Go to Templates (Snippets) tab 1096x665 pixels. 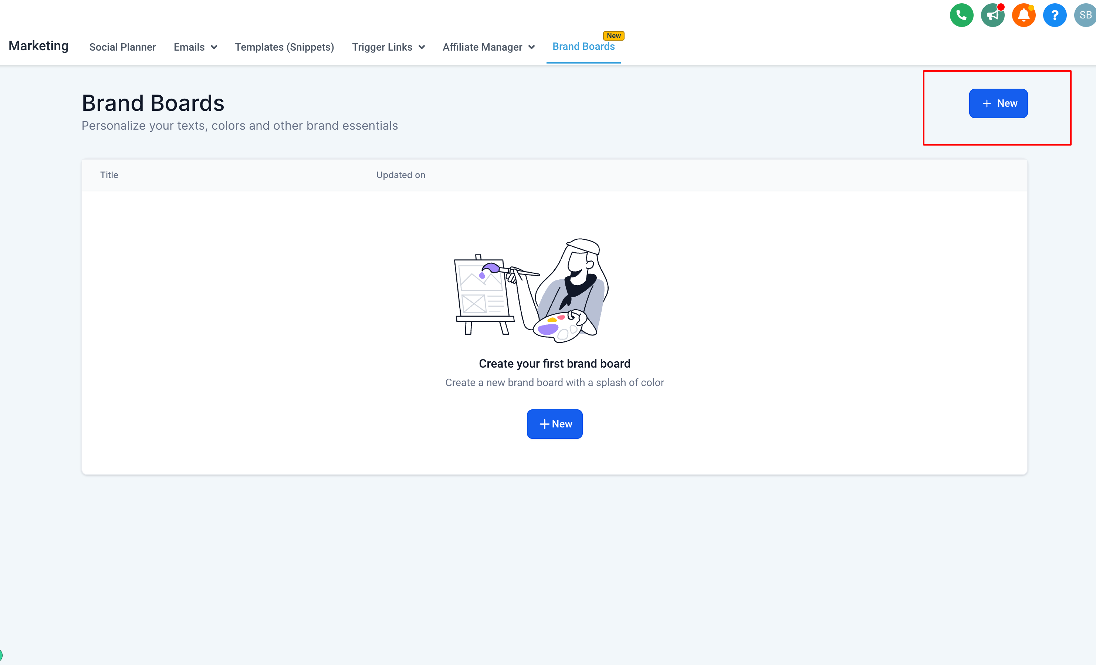pyautogui.click(x=284, y=47)
